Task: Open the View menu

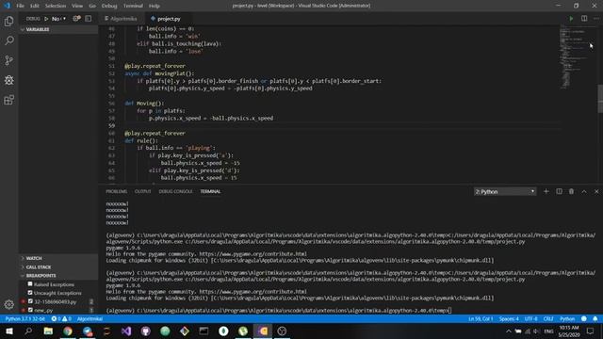Action: point(77,6)
